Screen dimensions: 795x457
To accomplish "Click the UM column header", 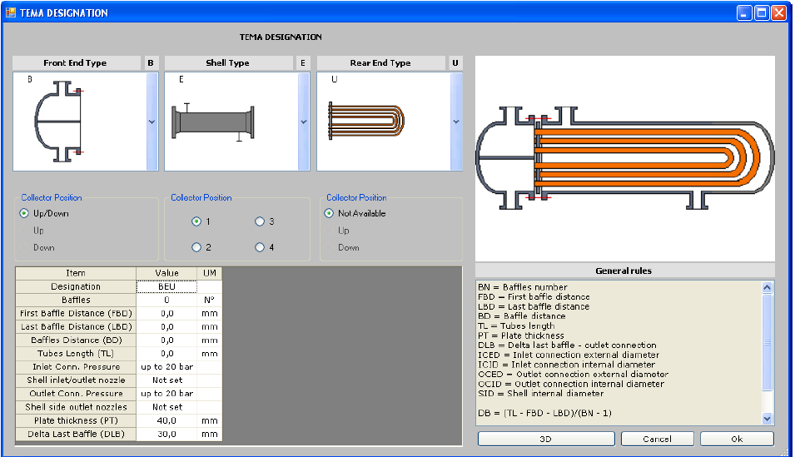I will click(210, 273).
